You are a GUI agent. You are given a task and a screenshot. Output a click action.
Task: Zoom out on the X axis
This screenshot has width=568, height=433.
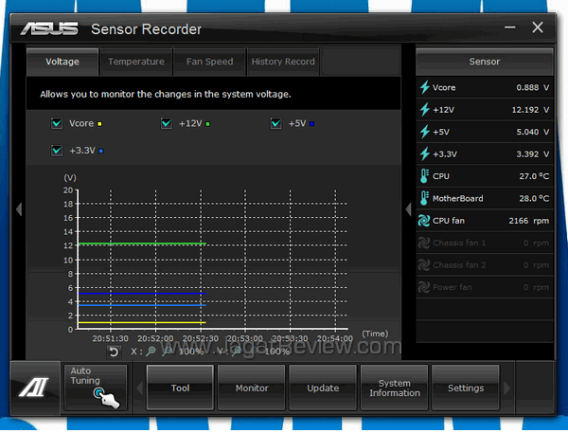click(167, 351)
